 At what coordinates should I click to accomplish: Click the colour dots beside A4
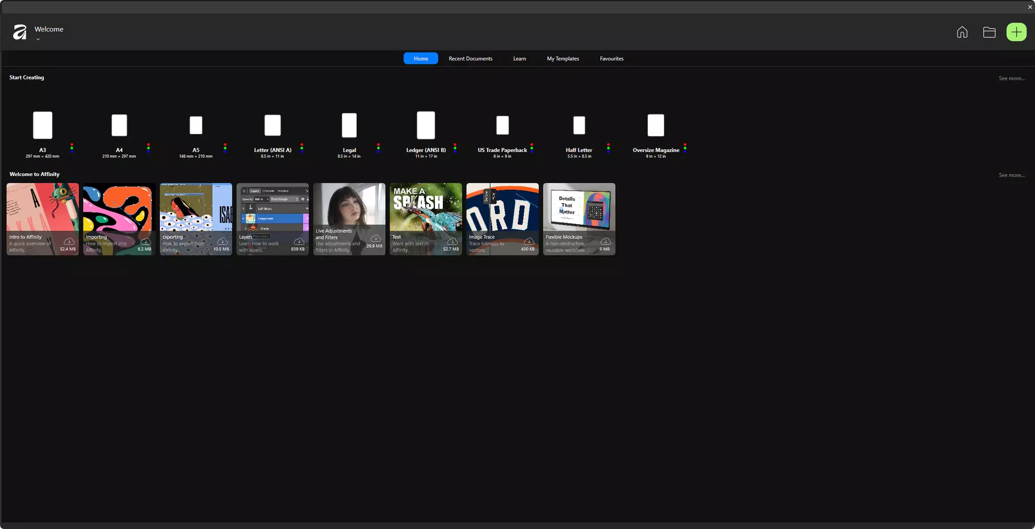(x=148, y=147)
